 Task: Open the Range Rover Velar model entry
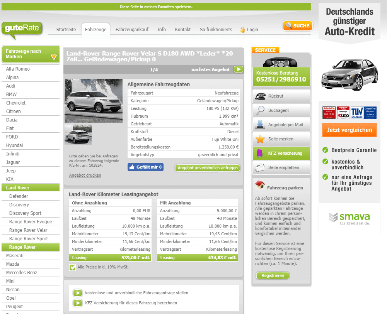pyautogui.click(x=31, y=230)
